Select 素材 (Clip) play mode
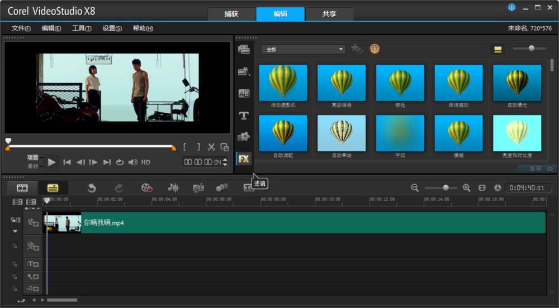This screenshot has height=308, width=559. tap(32, 166)
